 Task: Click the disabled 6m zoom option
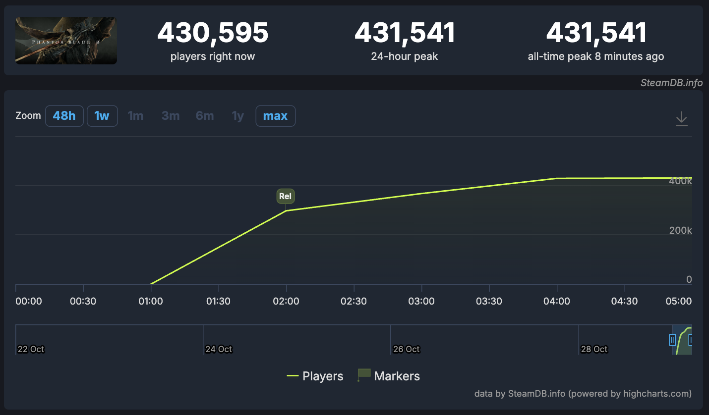205,116
